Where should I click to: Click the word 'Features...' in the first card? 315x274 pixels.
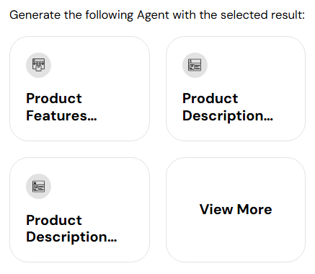pyautogui.click(x=61, y=116)
